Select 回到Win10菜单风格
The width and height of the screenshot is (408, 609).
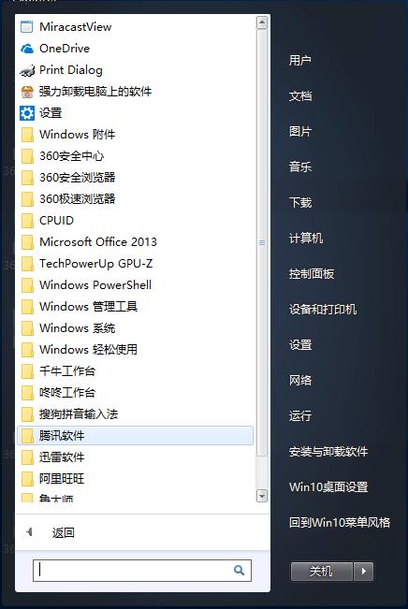point(340,522)
